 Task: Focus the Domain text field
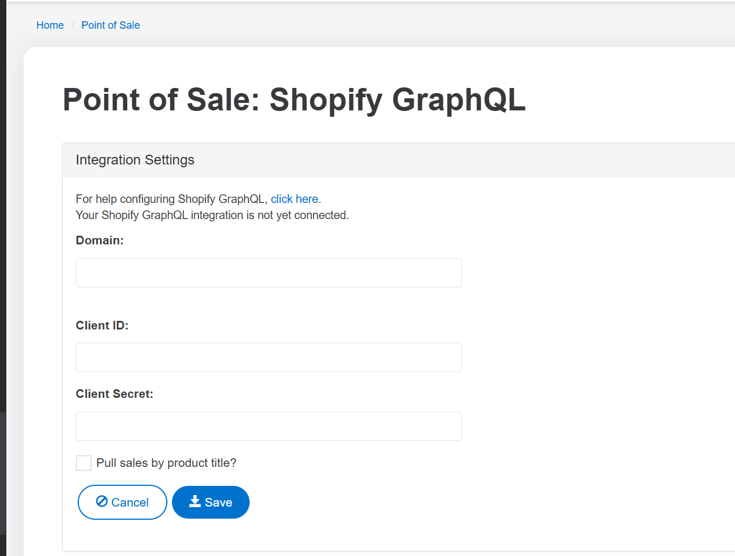coord(269,273)
